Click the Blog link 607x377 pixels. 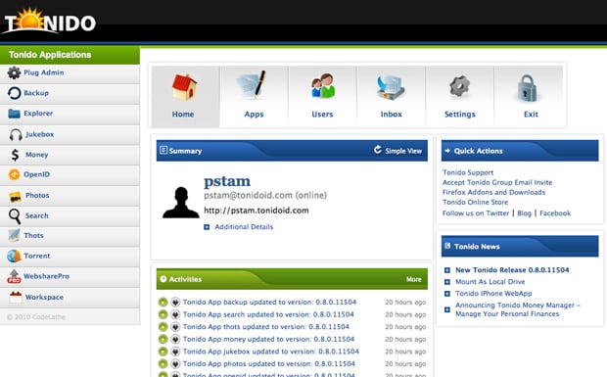coord(524,213)
